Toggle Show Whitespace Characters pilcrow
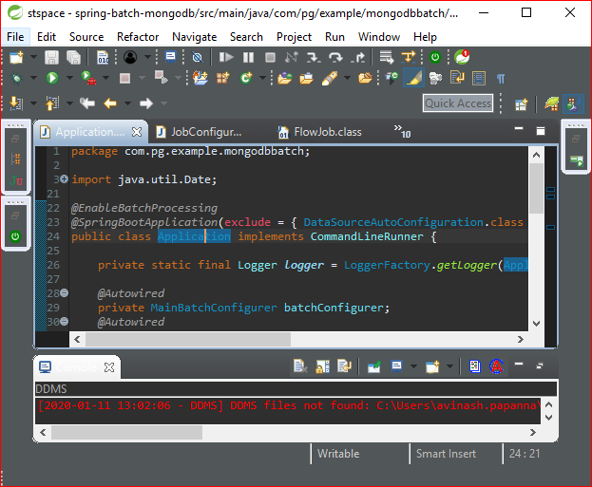Viewport: 592px width, 487px height. (x=500, y=79)
